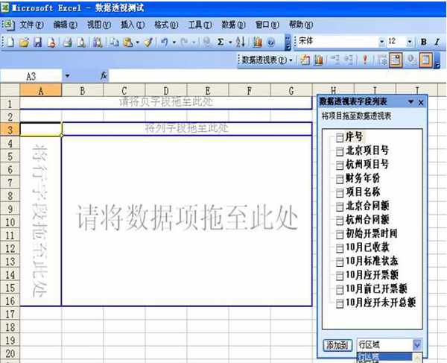Open the 视图 menu
Screen dimensions: 447x363
coord(99,25)
